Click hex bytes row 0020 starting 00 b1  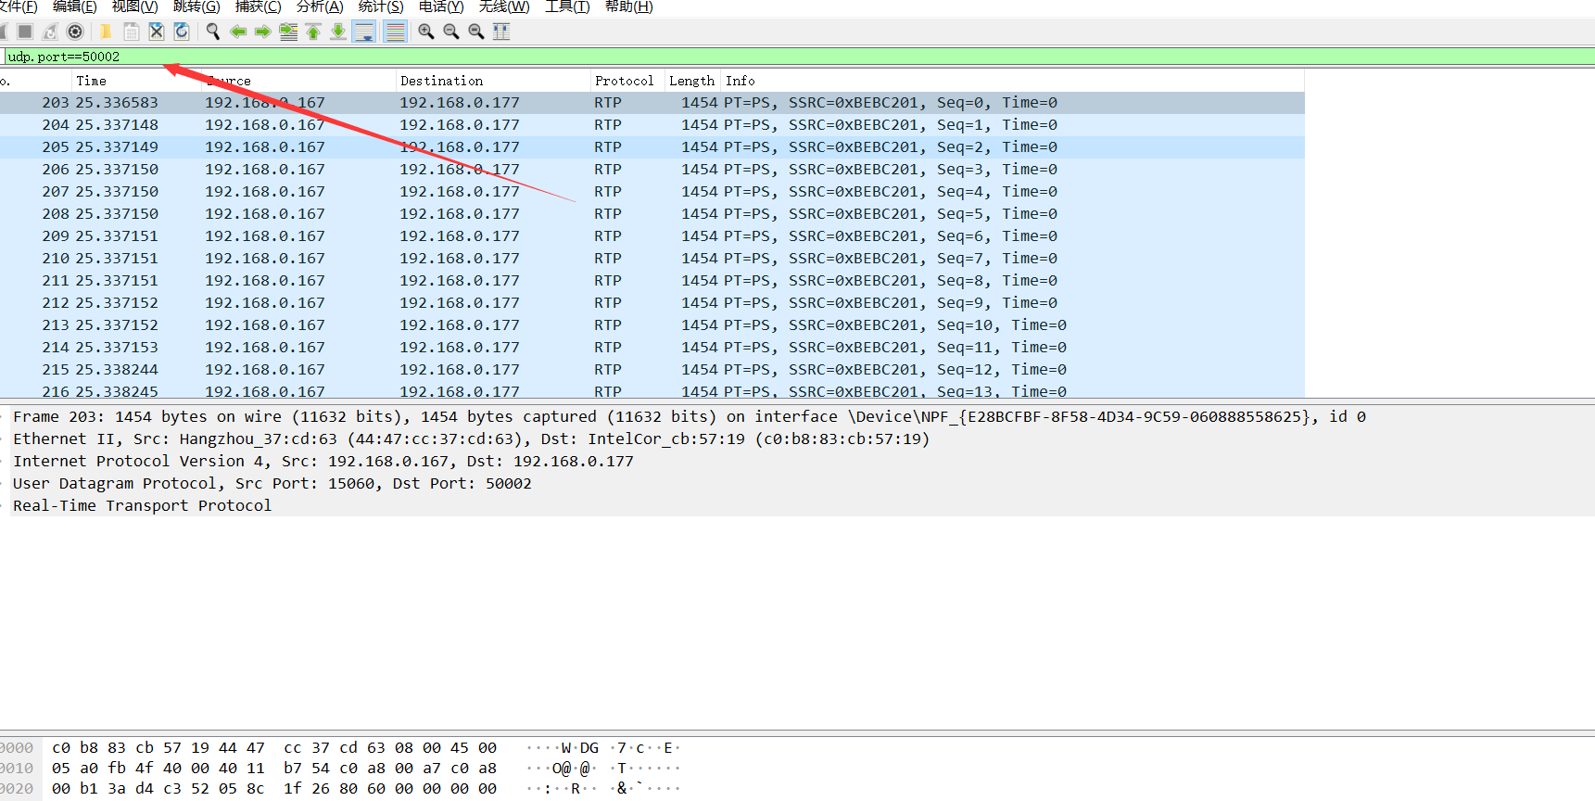(274, 789)
